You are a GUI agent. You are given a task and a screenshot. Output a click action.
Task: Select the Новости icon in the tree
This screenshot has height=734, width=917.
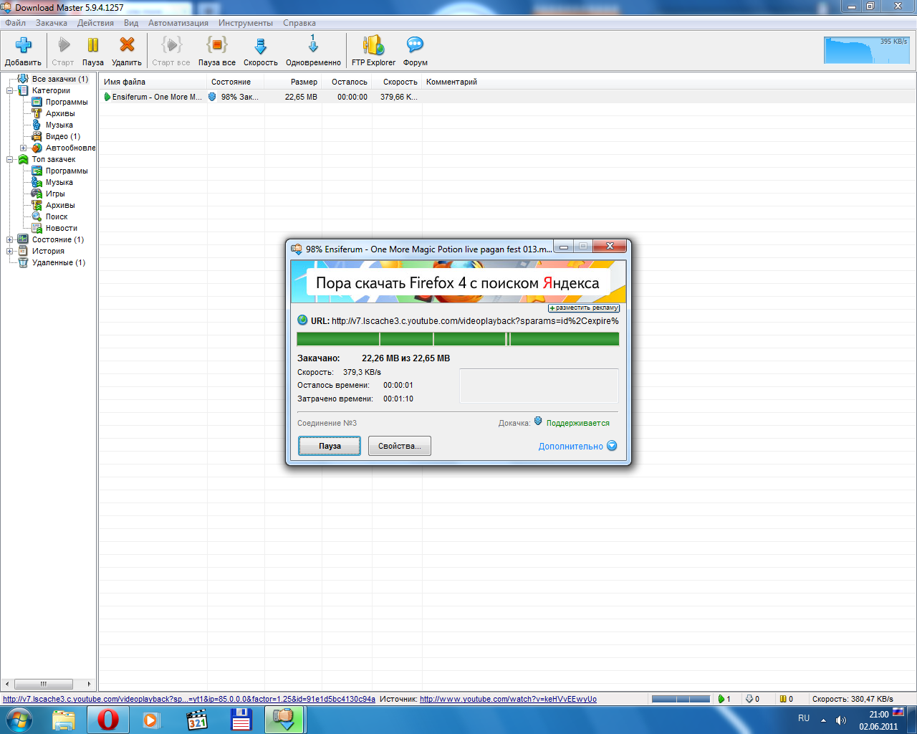pos(37,228)
